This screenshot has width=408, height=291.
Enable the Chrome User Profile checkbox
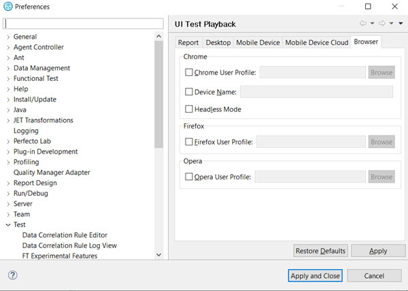click(188, 72)
